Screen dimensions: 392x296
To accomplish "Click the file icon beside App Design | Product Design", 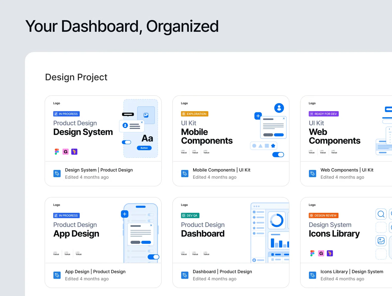I will [x=57, y=275].
